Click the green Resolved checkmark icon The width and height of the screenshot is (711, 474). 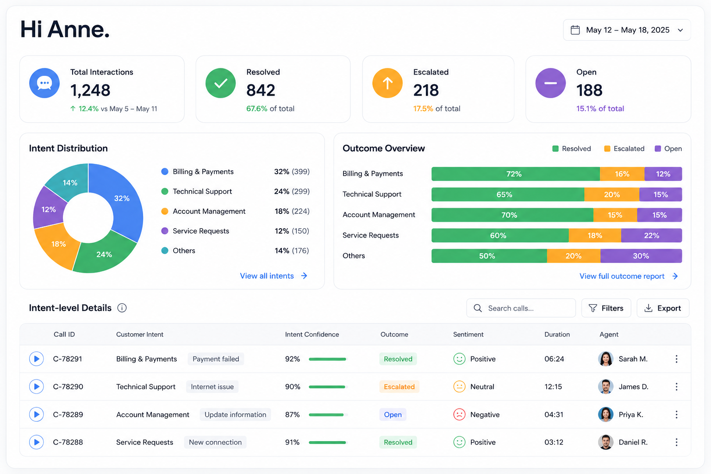[x=221, y=83]
